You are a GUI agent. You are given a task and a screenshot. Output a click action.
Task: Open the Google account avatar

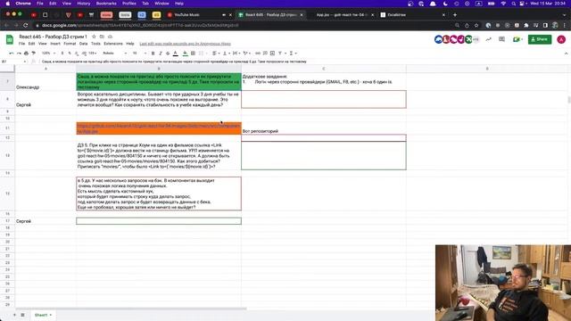pyautogui.click(x=561, y=39)
